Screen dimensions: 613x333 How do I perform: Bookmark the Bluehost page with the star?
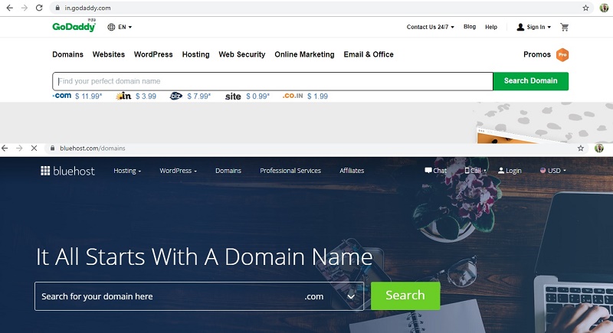tap(581, 149)
